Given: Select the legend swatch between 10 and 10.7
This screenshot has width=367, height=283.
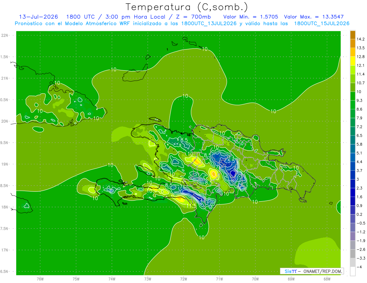Looking at the screenshot, I should click(353, 87).
